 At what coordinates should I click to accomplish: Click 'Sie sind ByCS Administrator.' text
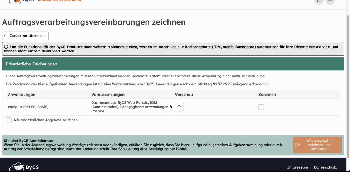[29, 141]
